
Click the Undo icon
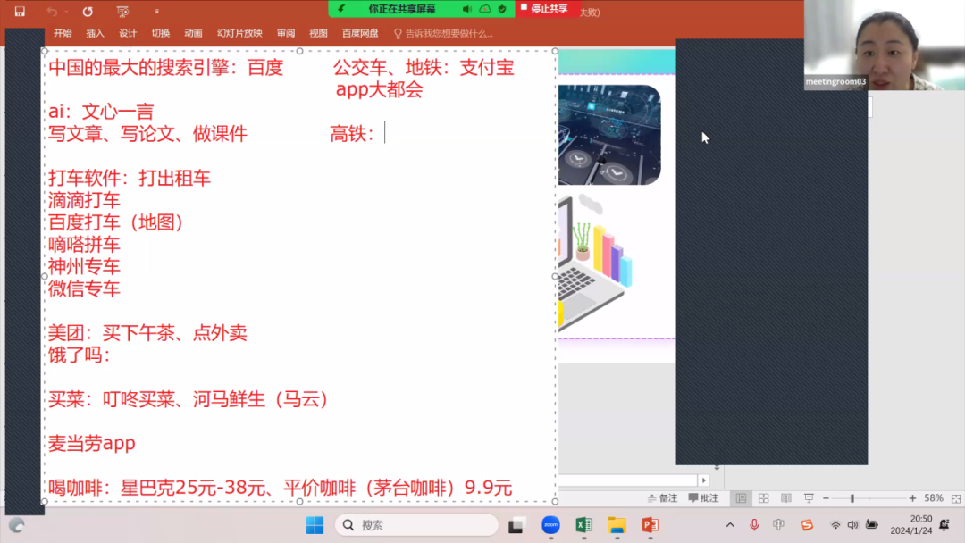tap(52, 11)
